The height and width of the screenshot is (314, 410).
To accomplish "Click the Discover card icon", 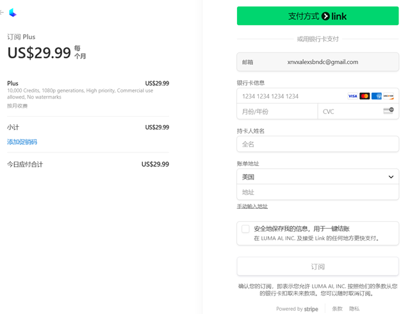I will [x=388, y=96].
